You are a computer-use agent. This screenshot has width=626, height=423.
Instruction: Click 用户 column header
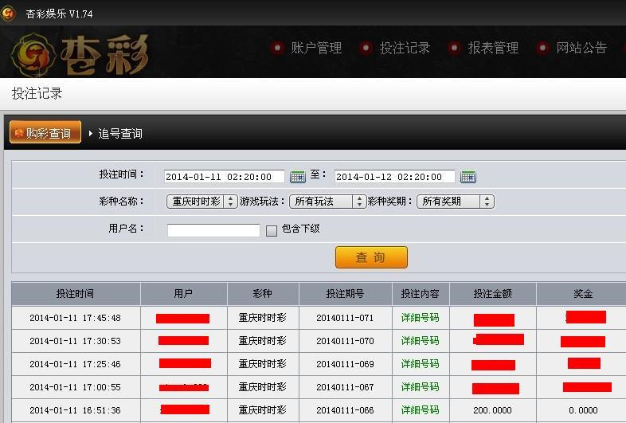point(184,294)
